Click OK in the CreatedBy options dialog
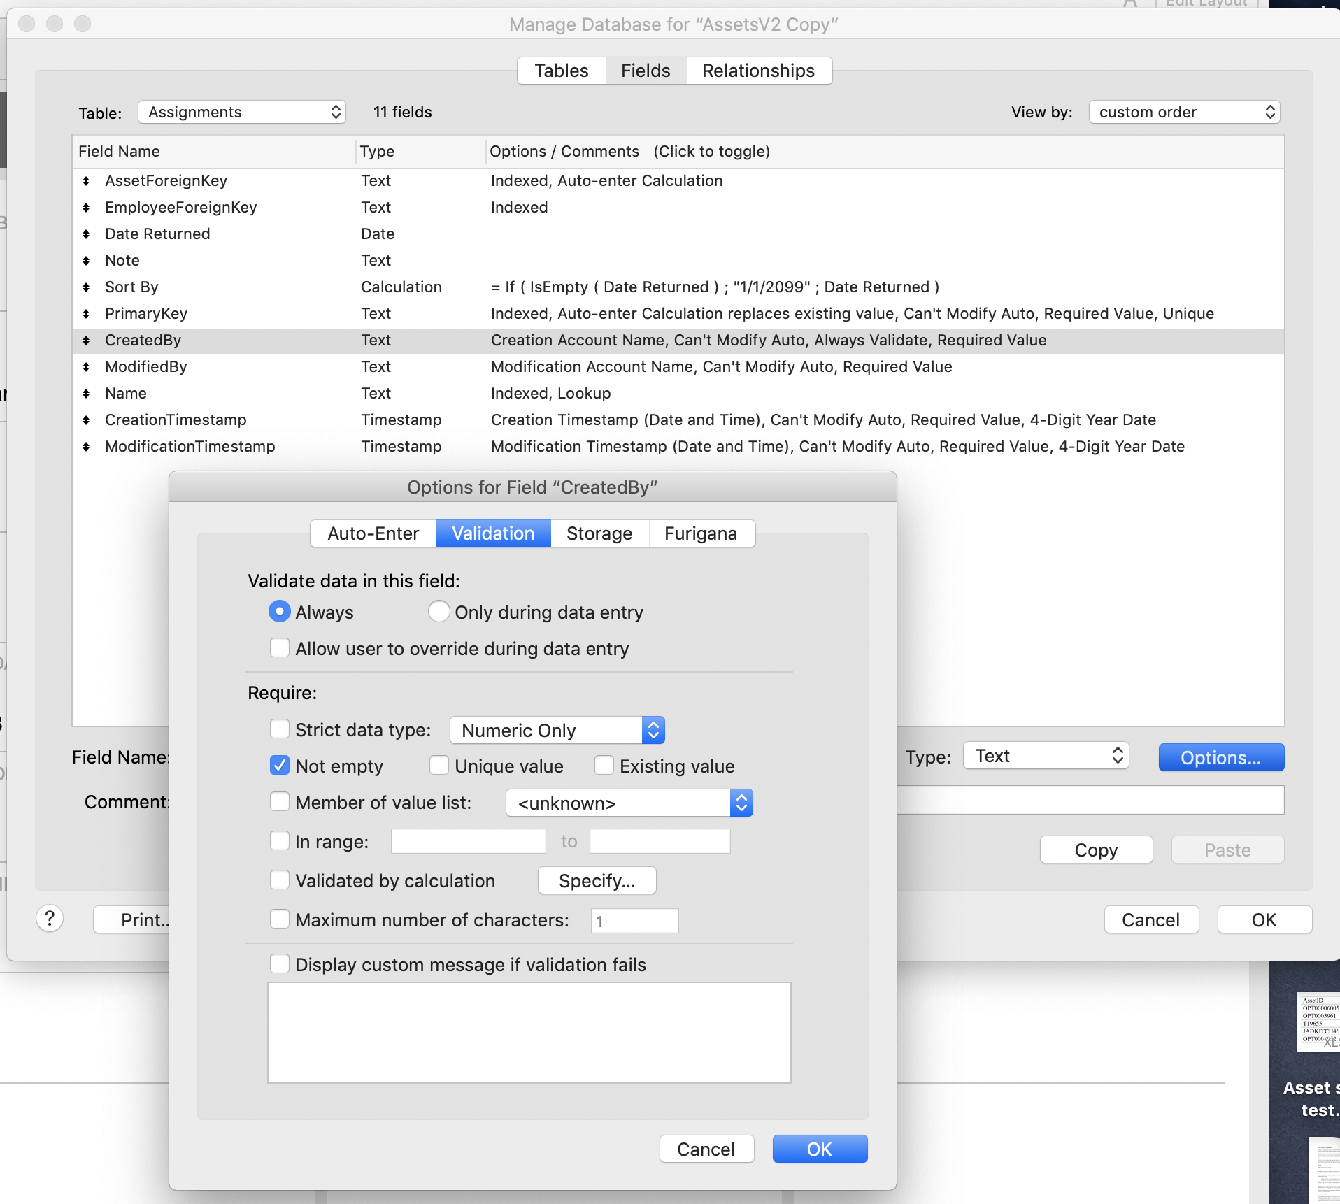Viewport: 1340px width, 1204px height. click(x=820, y=1149)
